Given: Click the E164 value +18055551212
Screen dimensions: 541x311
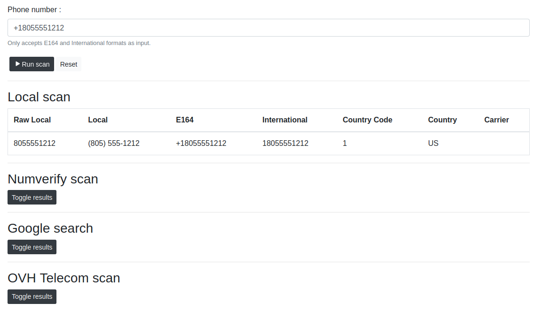Looking at the screenshot, I should pos(201,143).
